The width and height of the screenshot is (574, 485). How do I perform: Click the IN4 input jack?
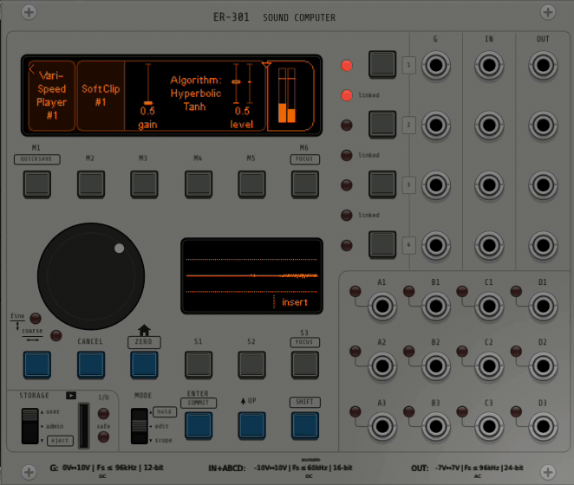(x=489, y=245)
